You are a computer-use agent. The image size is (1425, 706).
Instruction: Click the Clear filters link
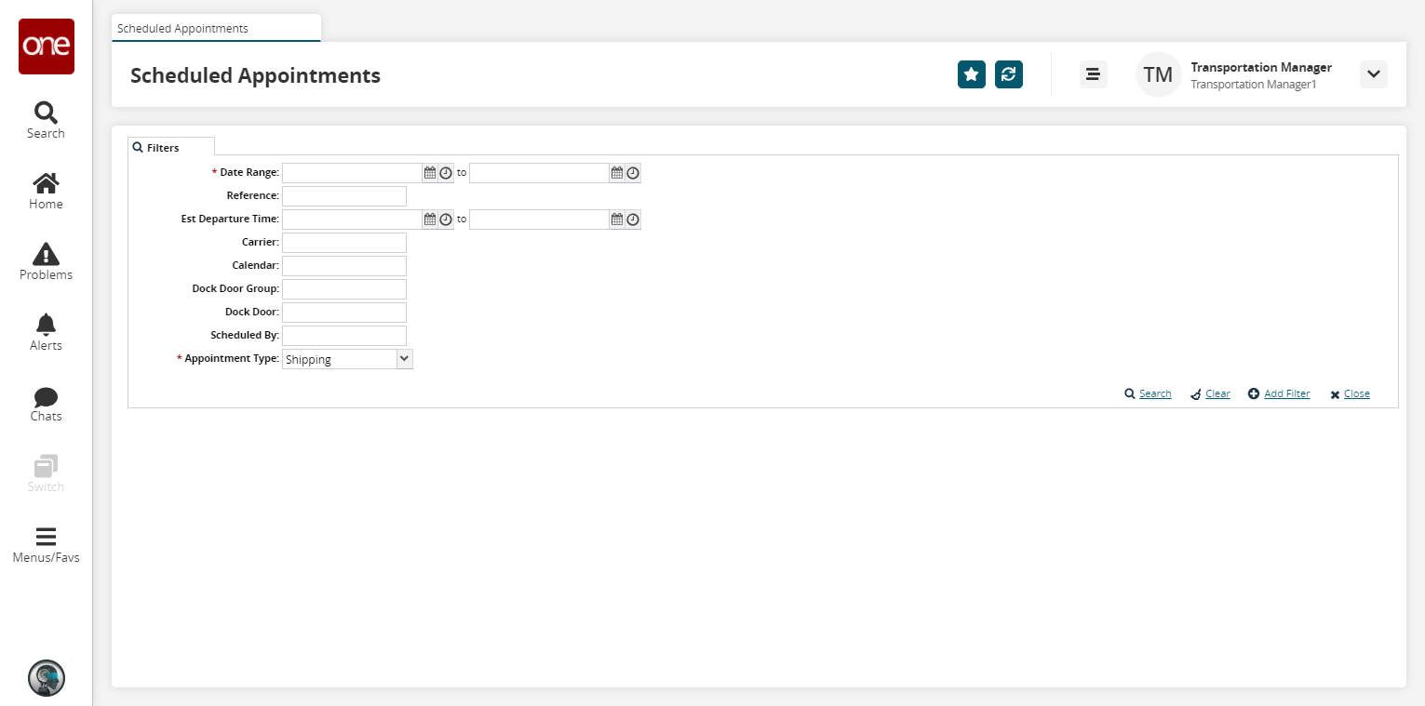[1217, 393]
